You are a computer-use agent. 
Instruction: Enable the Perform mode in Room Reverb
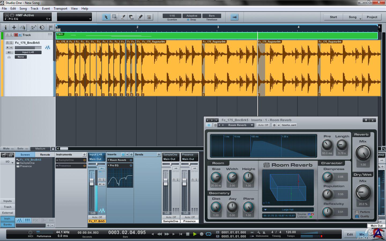click(357, 212)
